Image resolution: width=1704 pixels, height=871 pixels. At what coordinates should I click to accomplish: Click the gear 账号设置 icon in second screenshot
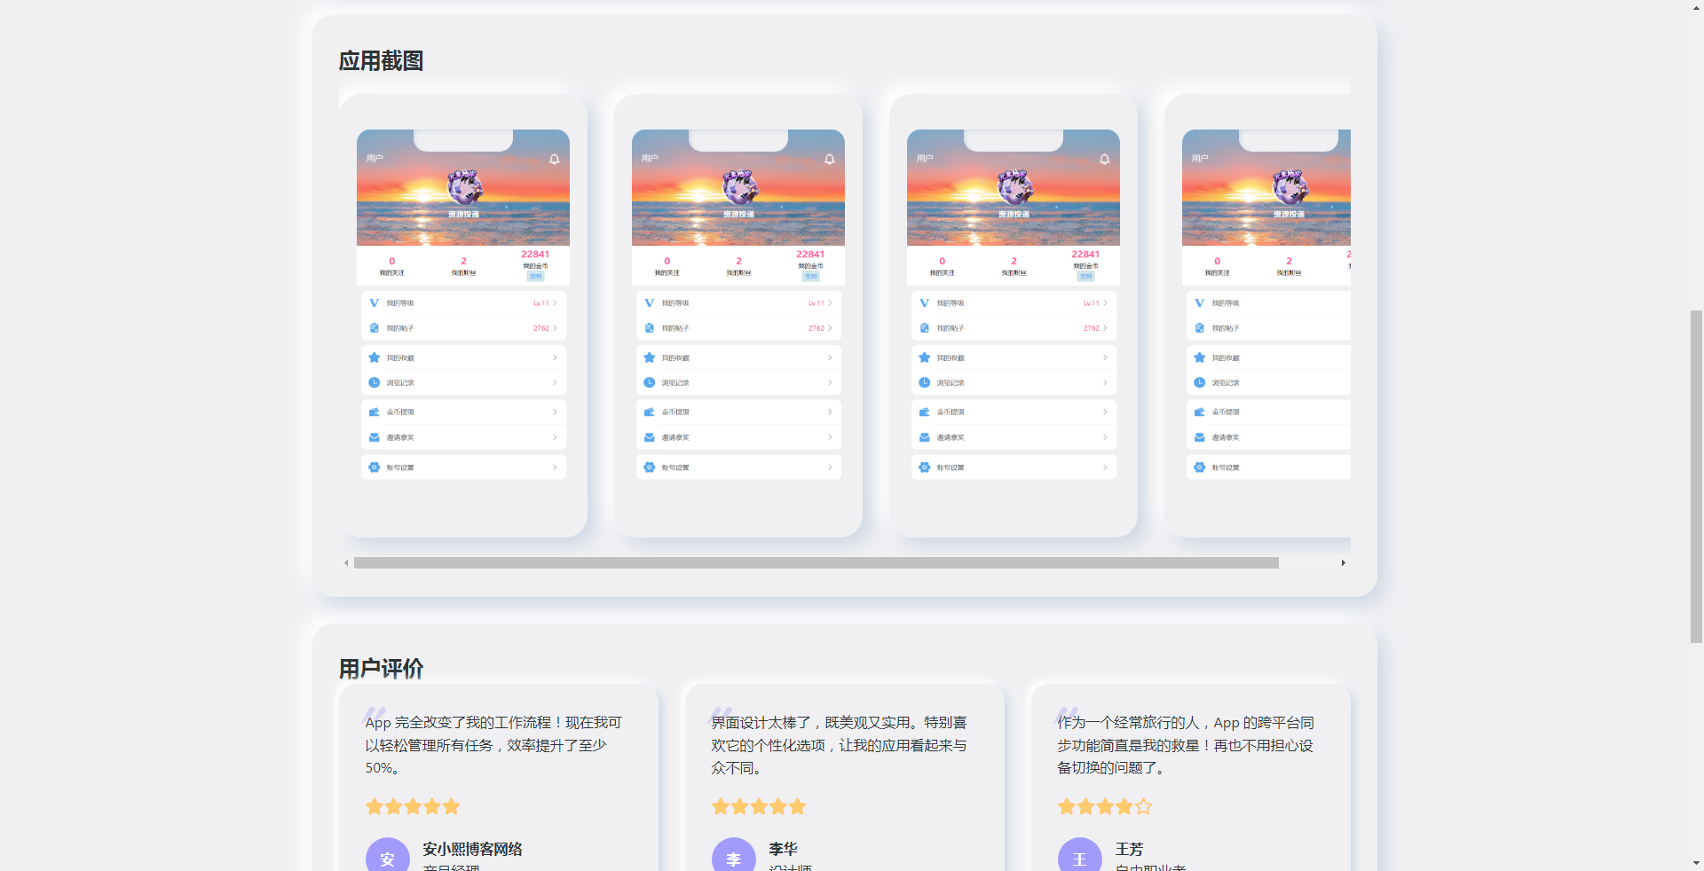pos(650,467)
